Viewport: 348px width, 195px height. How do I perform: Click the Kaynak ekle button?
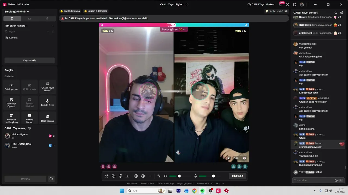coord(29,60)
